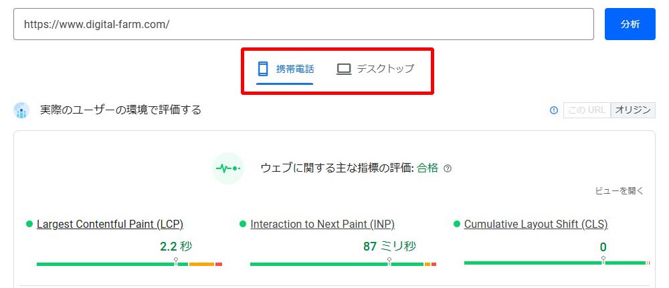Image resolution: width=669 pixels, height=288 pixels.
Task: Click the LCP distribution bar marker
Action: tap(176, 261)
